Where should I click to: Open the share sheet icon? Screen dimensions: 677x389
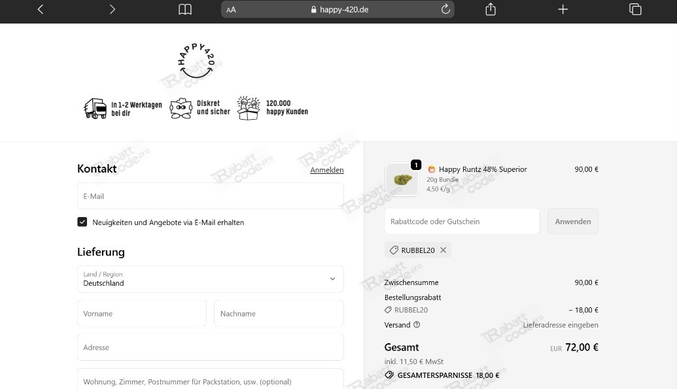click(x=491, y=9)
